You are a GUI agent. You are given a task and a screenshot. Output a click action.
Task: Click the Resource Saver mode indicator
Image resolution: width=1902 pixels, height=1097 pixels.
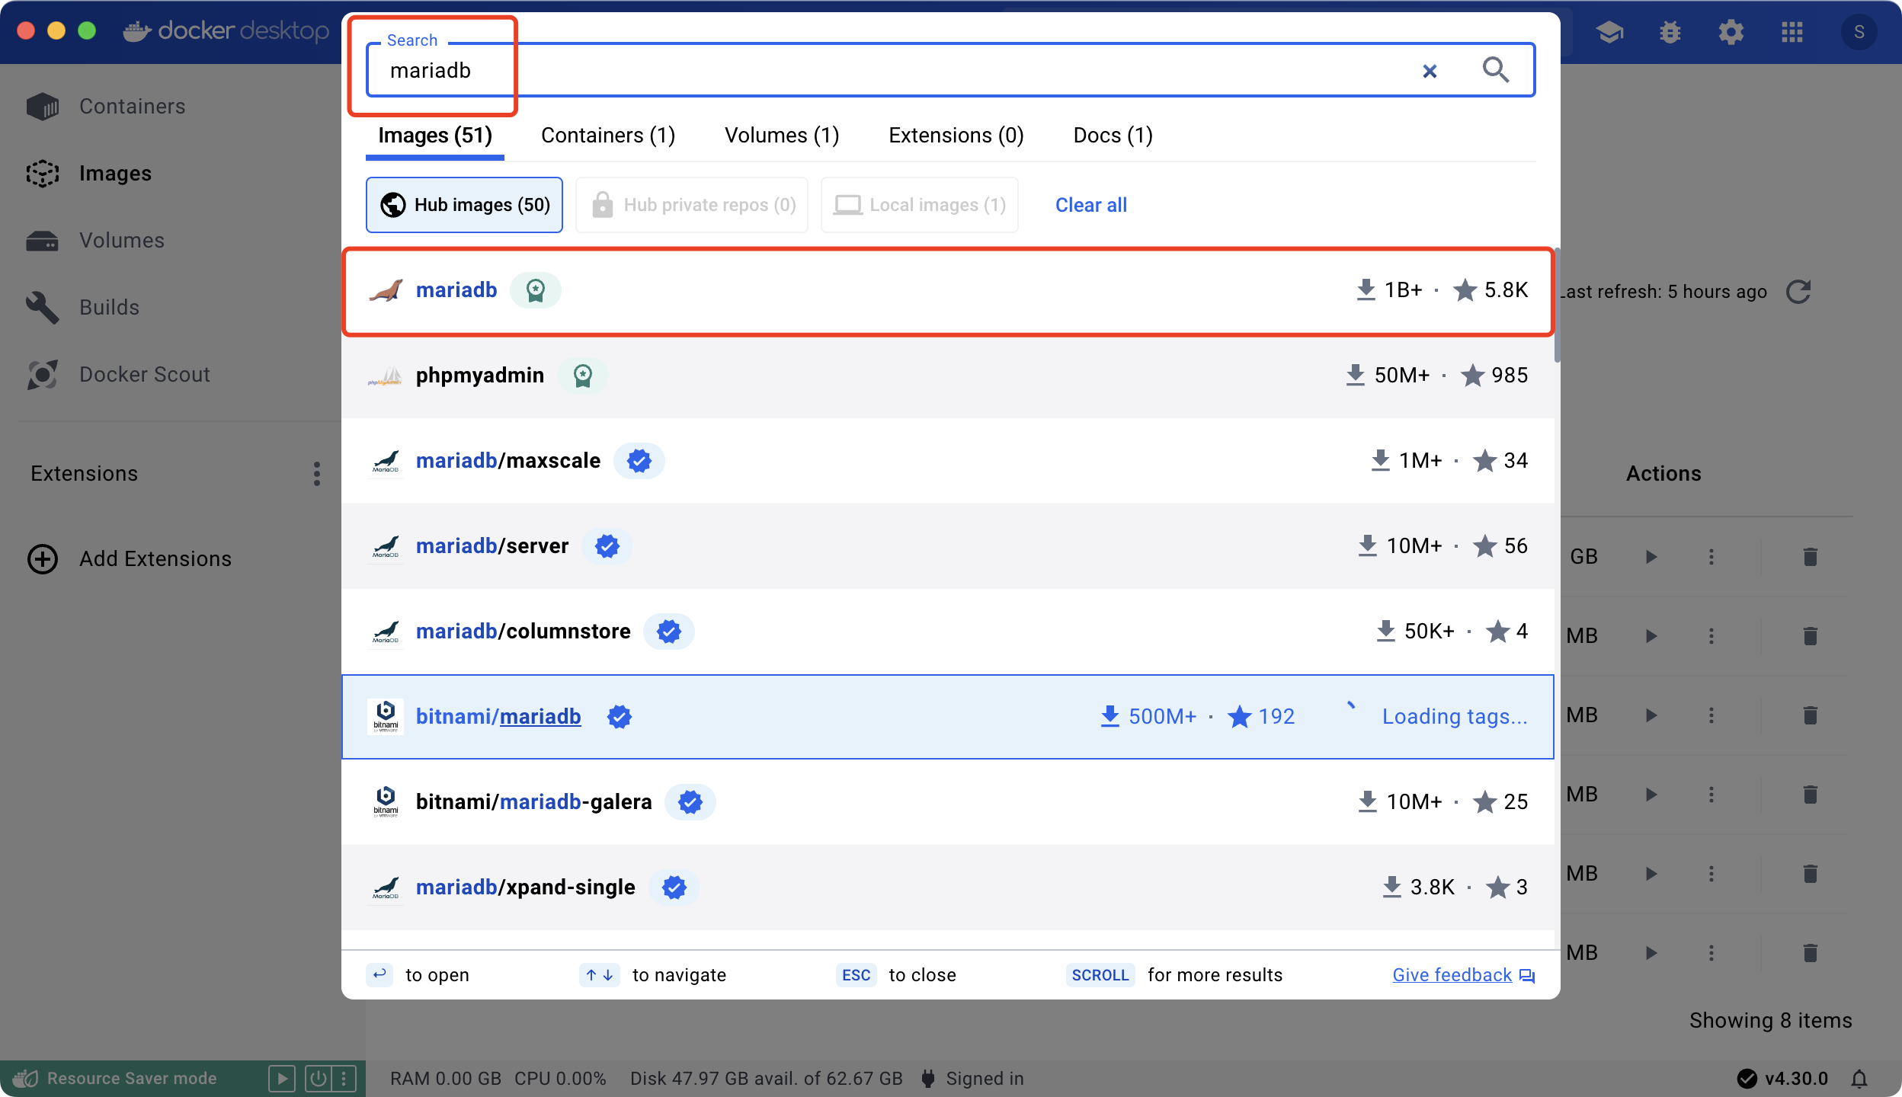pos(116,1079)
